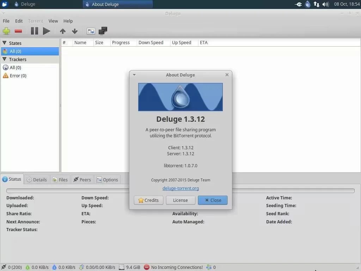Image resolution: width=361 pixels, height=271 pixels.
Task: Click the green Add Torrent plus icon
Action: (6, 31)
